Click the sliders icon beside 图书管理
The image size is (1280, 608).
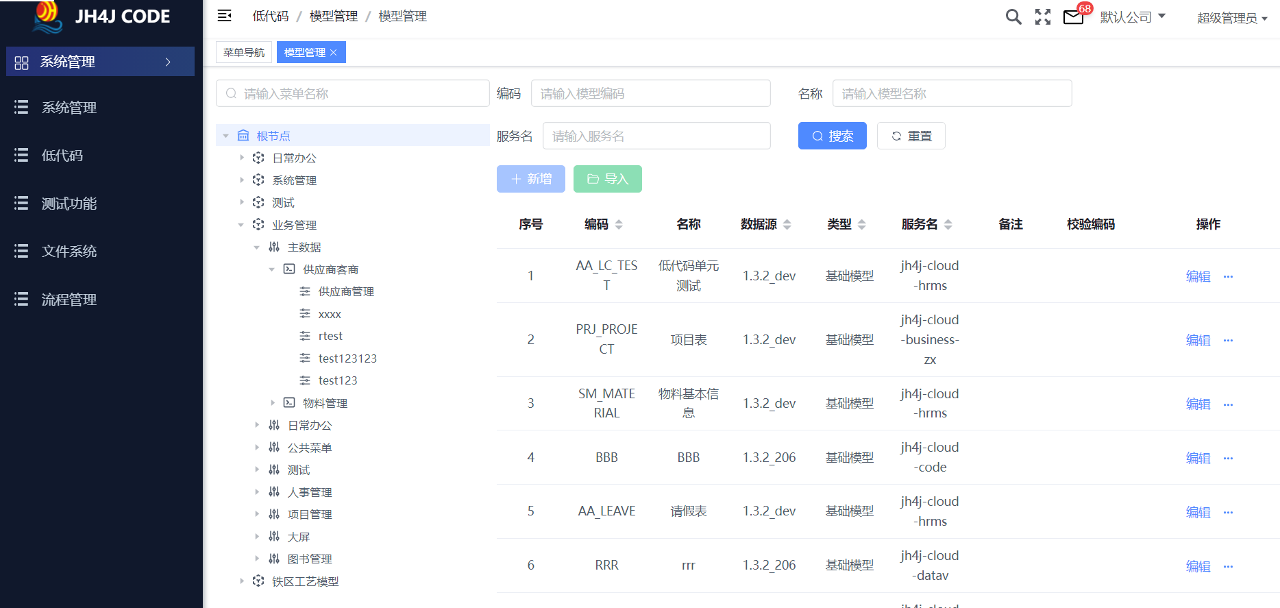274,559
